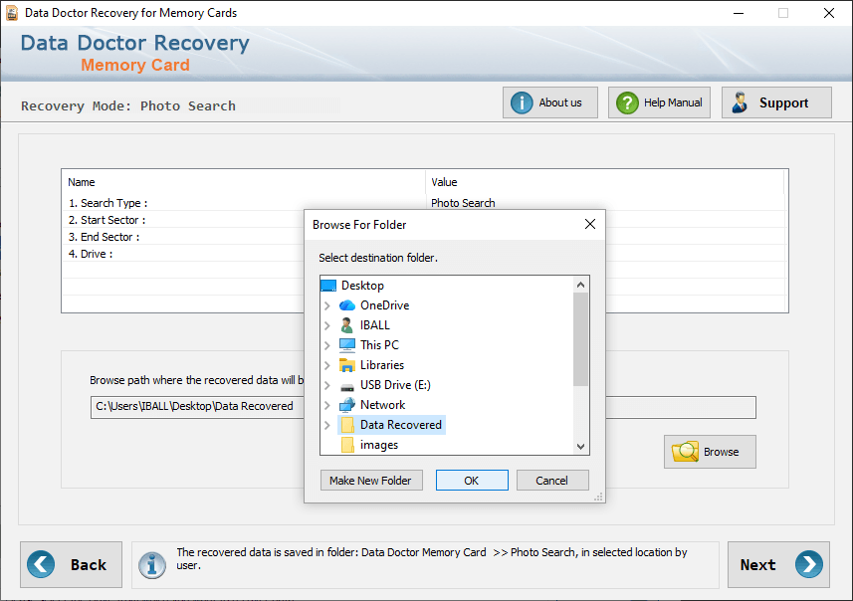Screen dimensions: 853x601
Task: Minimize the Data Doctor Recovery window
Action: pos(739,13)
